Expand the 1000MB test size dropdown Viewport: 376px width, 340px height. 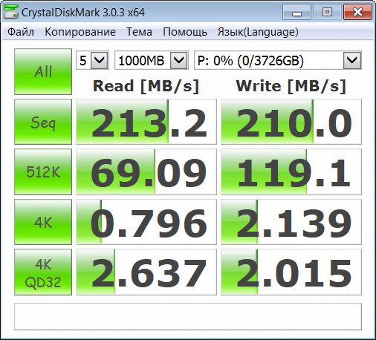coord(178,60)
